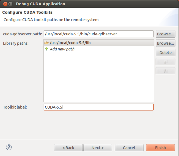Cancel the toolkit configuration wizard

[x=129, y=148]
